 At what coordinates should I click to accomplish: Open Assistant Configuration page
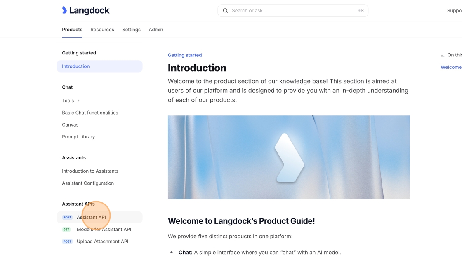(x=88, y=183)
